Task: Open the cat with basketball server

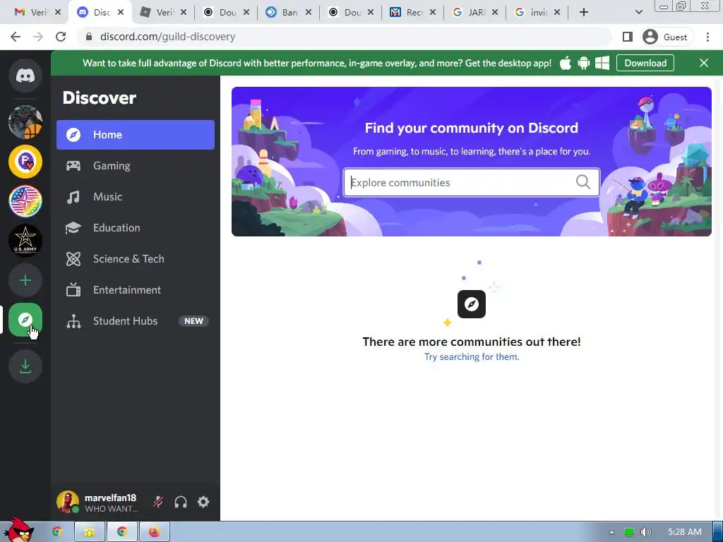Action: click(x=25, y=121)
